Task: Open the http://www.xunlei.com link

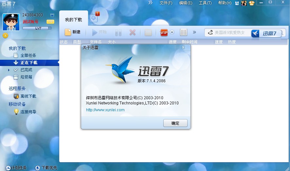Action: 105,110
